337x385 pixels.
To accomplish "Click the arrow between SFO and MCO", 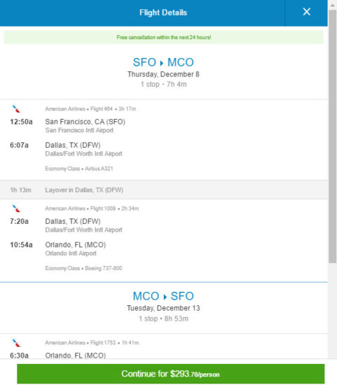I will pos(162,63).
